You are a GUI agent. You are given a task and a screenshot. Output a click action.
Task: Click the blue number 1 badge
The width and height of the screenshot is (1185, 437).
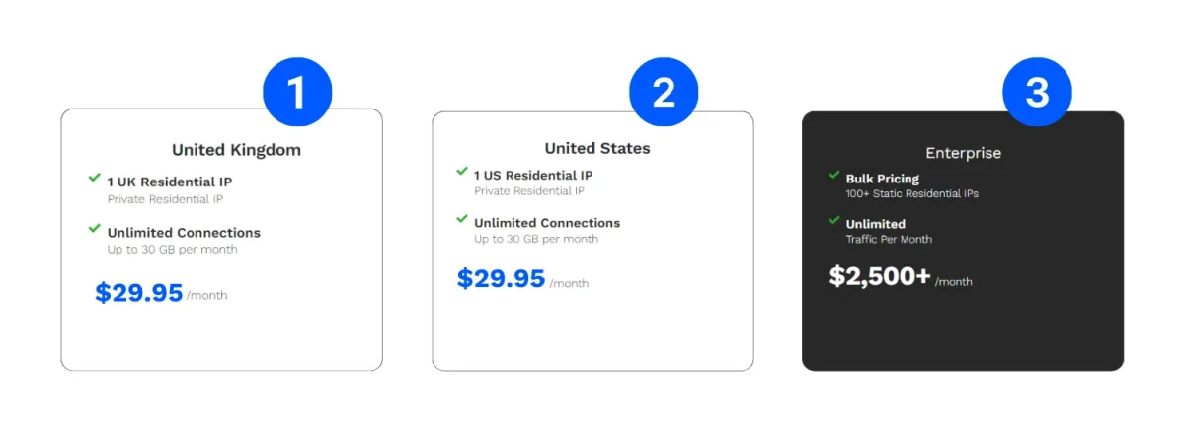[296, 93]
